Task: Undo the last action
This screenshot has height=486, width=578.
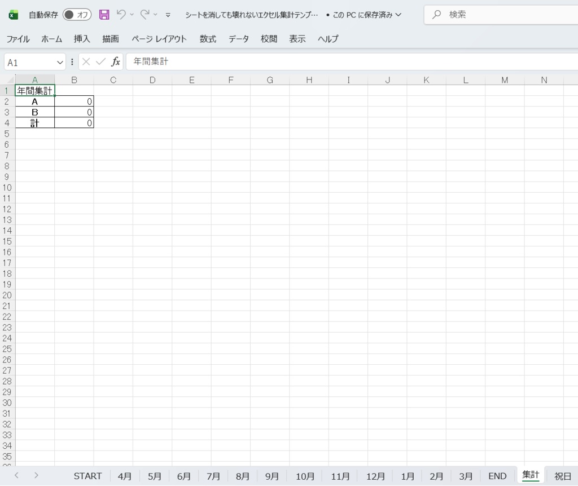Action: 121,14
